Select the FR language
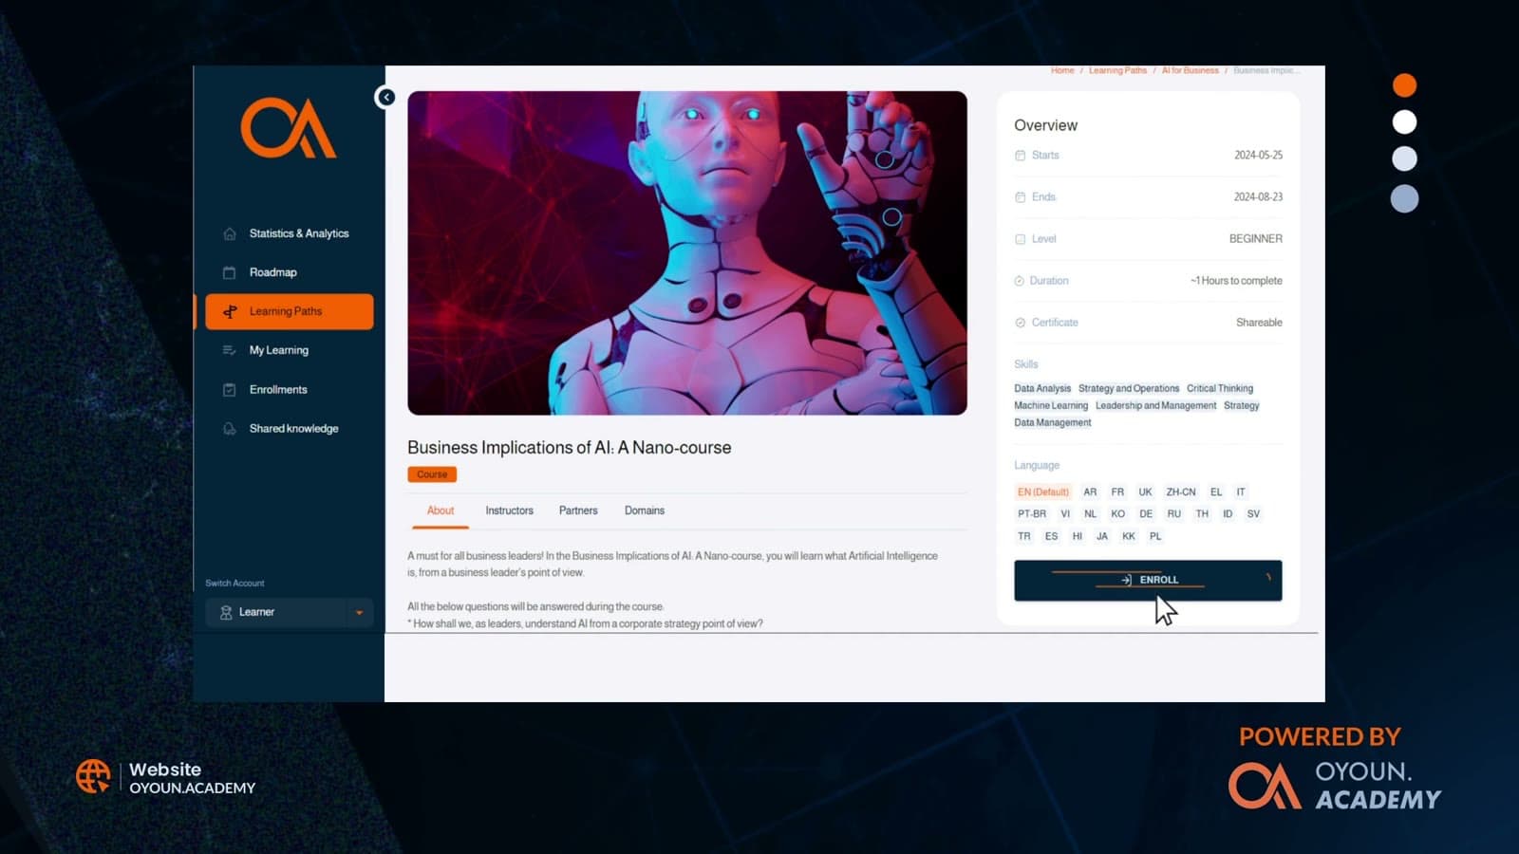This screenshot has width=1519, height=854. point(1117,492)
